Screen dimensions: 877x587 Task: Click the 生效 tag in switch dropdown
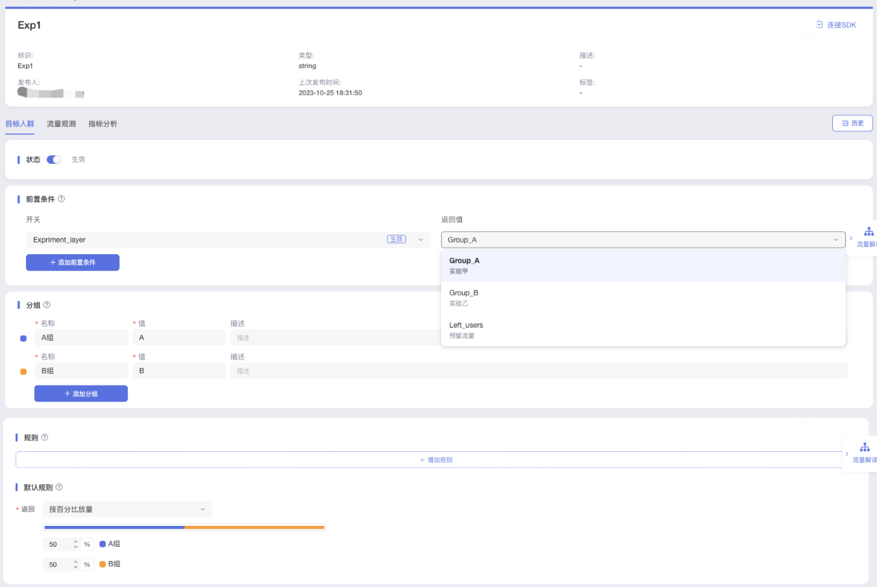(x=396, y=239)
